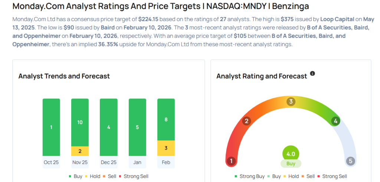
Task: Click gauge marker number 1
Action: pyautogui.click(x=232, y=161)
